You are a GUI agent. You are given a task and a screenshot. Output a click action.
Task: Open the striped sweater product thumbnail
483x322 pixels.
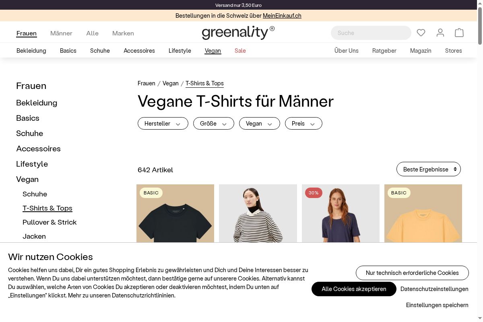point(258,213)
